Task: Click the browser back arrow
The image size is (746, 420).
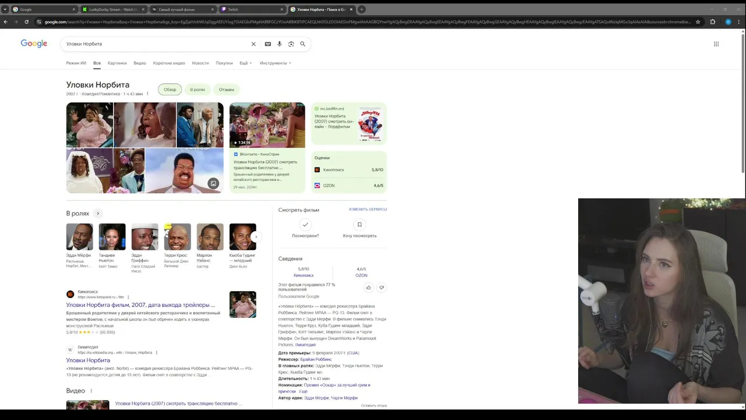Action: coord(6,22)
